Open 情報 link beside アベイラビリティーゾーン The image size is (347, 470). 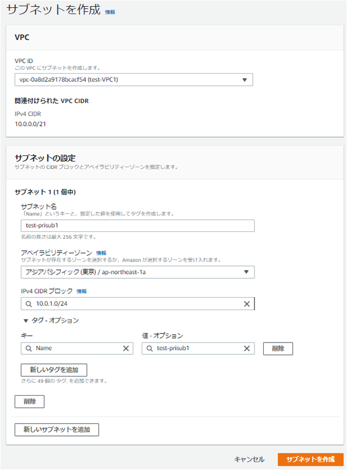pyautogui.click(x=101, y=253)
